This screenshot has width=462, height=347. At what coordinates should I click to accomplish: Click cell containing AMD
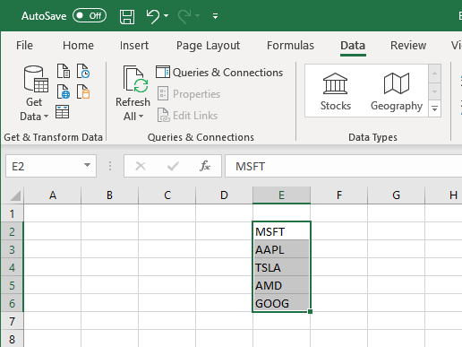281,285
